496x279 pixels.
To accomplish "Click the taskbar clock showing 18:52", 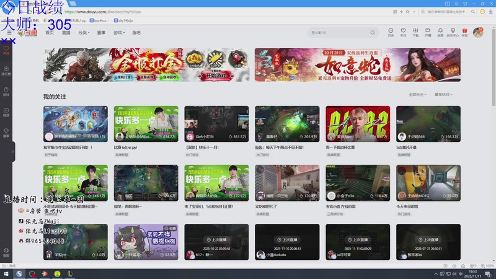I will coord(472,274).
